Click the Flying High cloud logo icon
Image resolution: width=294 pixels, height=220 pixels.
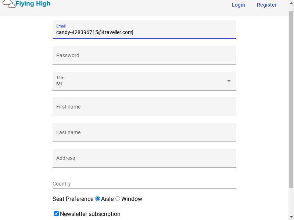coord(9,4)
